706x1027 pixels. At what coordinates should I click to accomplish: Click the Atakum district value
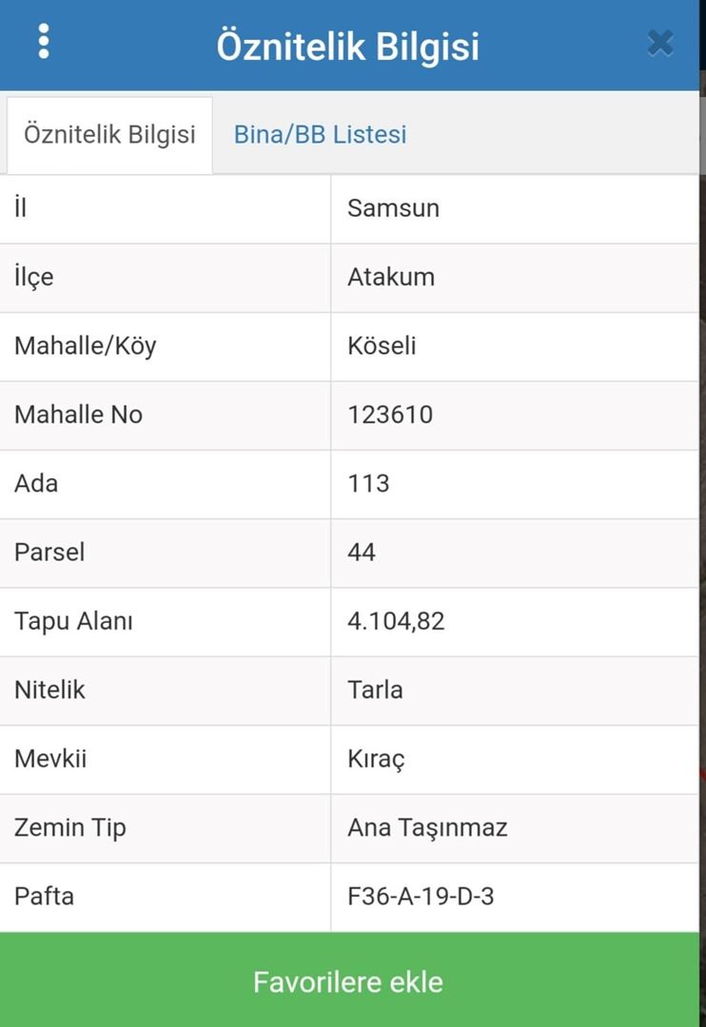coord(390,277)
